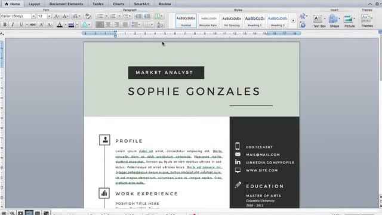Open bullet style dropdown arrow
Screen dimensions: 382x215
tap(106, 16)
